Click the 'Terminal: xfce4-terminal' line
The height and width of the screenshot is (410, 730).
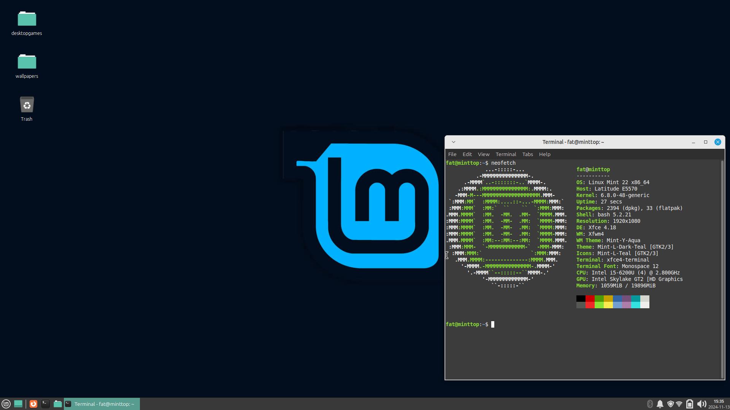click(x=613, y=260)
